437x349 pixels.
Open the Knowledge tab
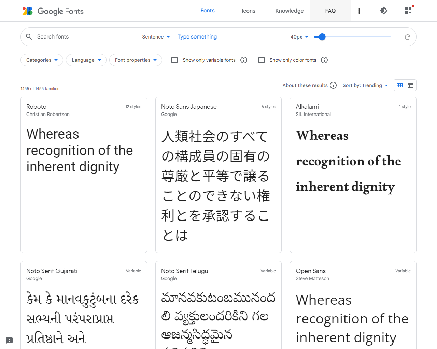pyautogui.click(x=289, y=11)
